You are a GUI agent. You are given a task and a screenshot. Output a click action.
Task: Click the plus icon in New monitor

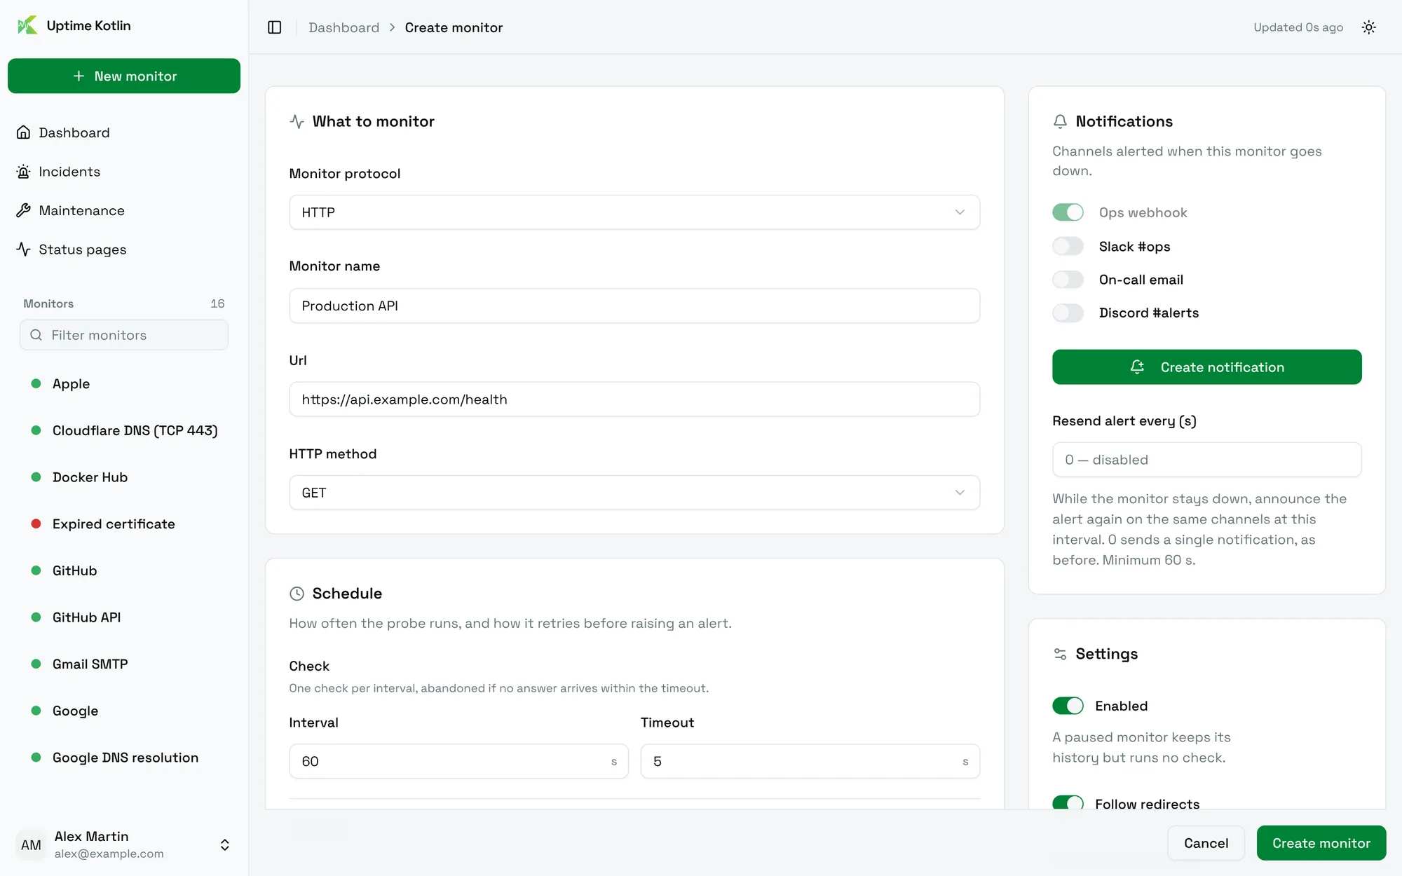tap(79, 76)
